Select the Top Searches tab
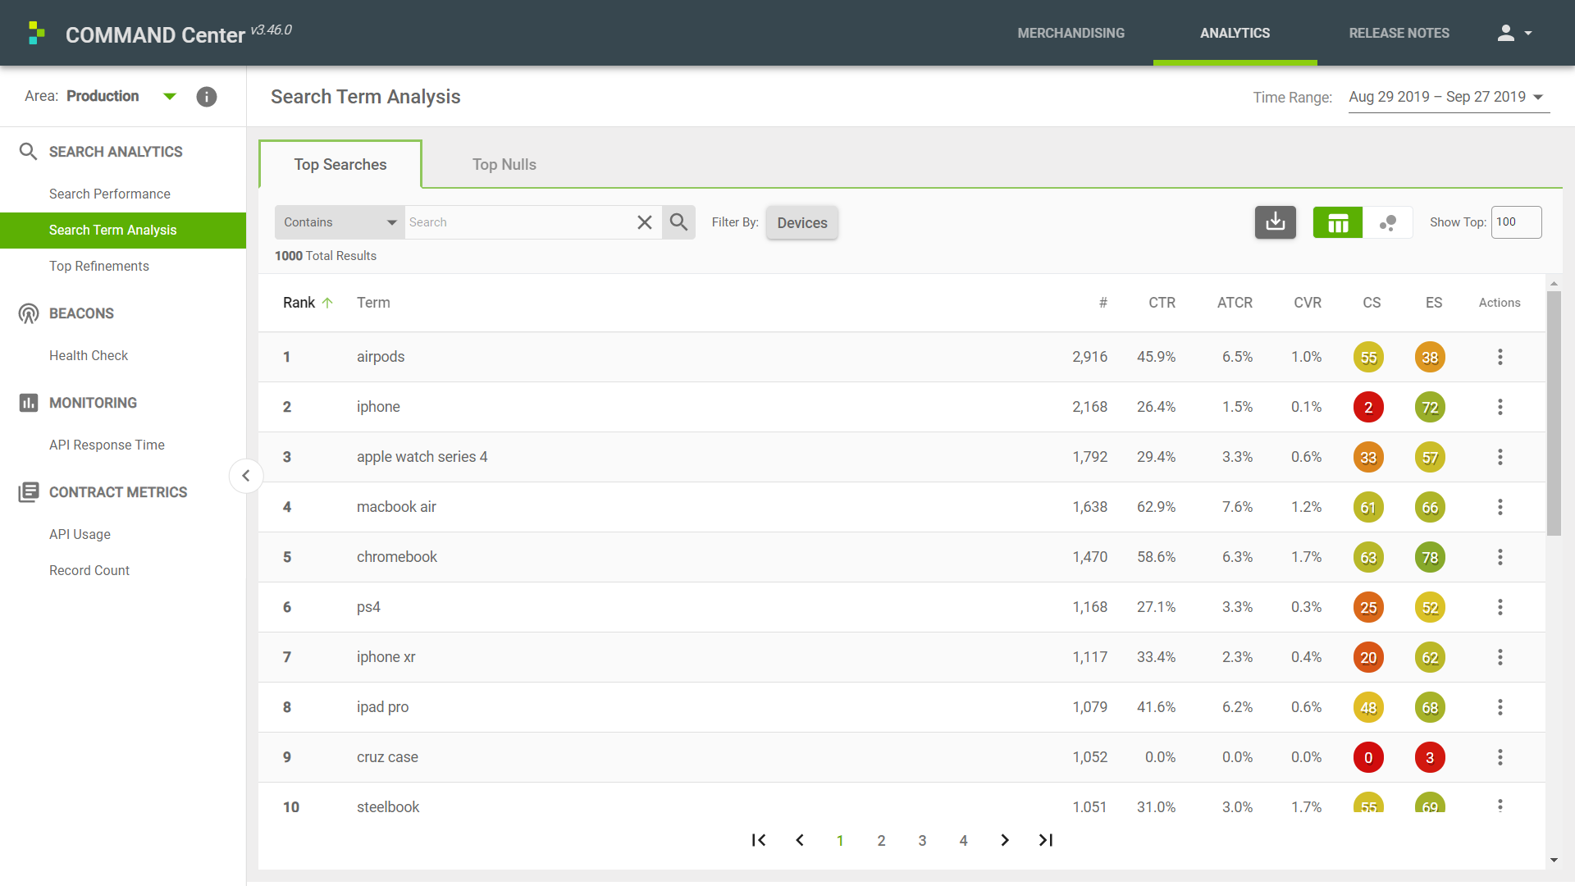This screenshot has height=886, width=1575. click(x=340, y=164)
